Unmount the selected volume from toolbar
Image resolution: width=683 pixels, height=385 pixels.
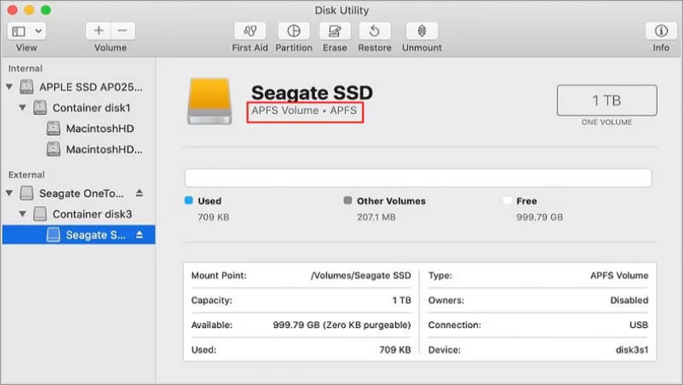422,31
